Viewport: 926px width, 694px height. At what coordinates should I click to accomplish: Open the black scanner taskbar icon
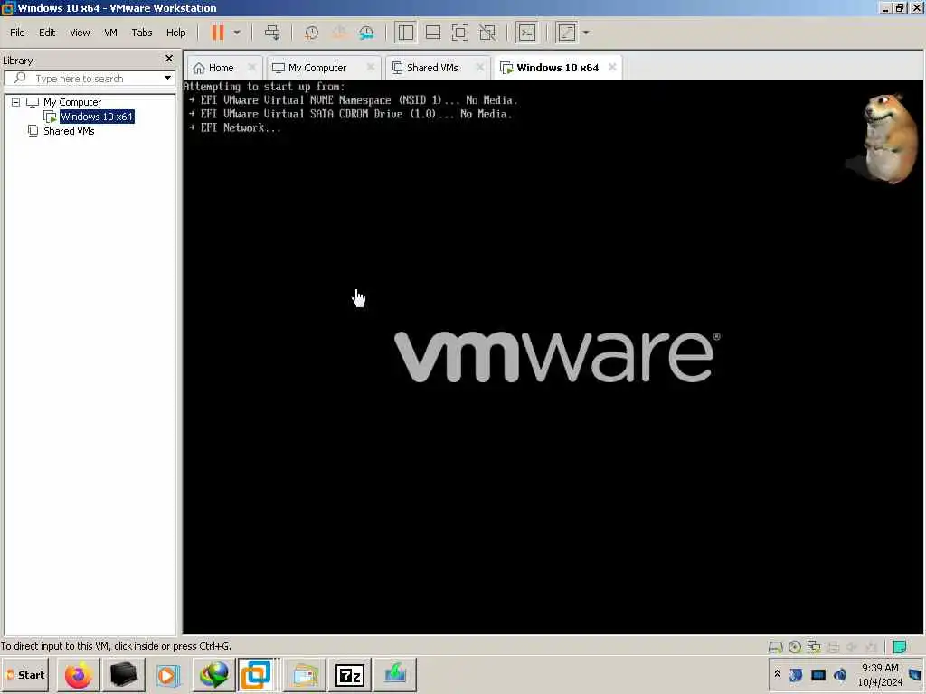123,674
